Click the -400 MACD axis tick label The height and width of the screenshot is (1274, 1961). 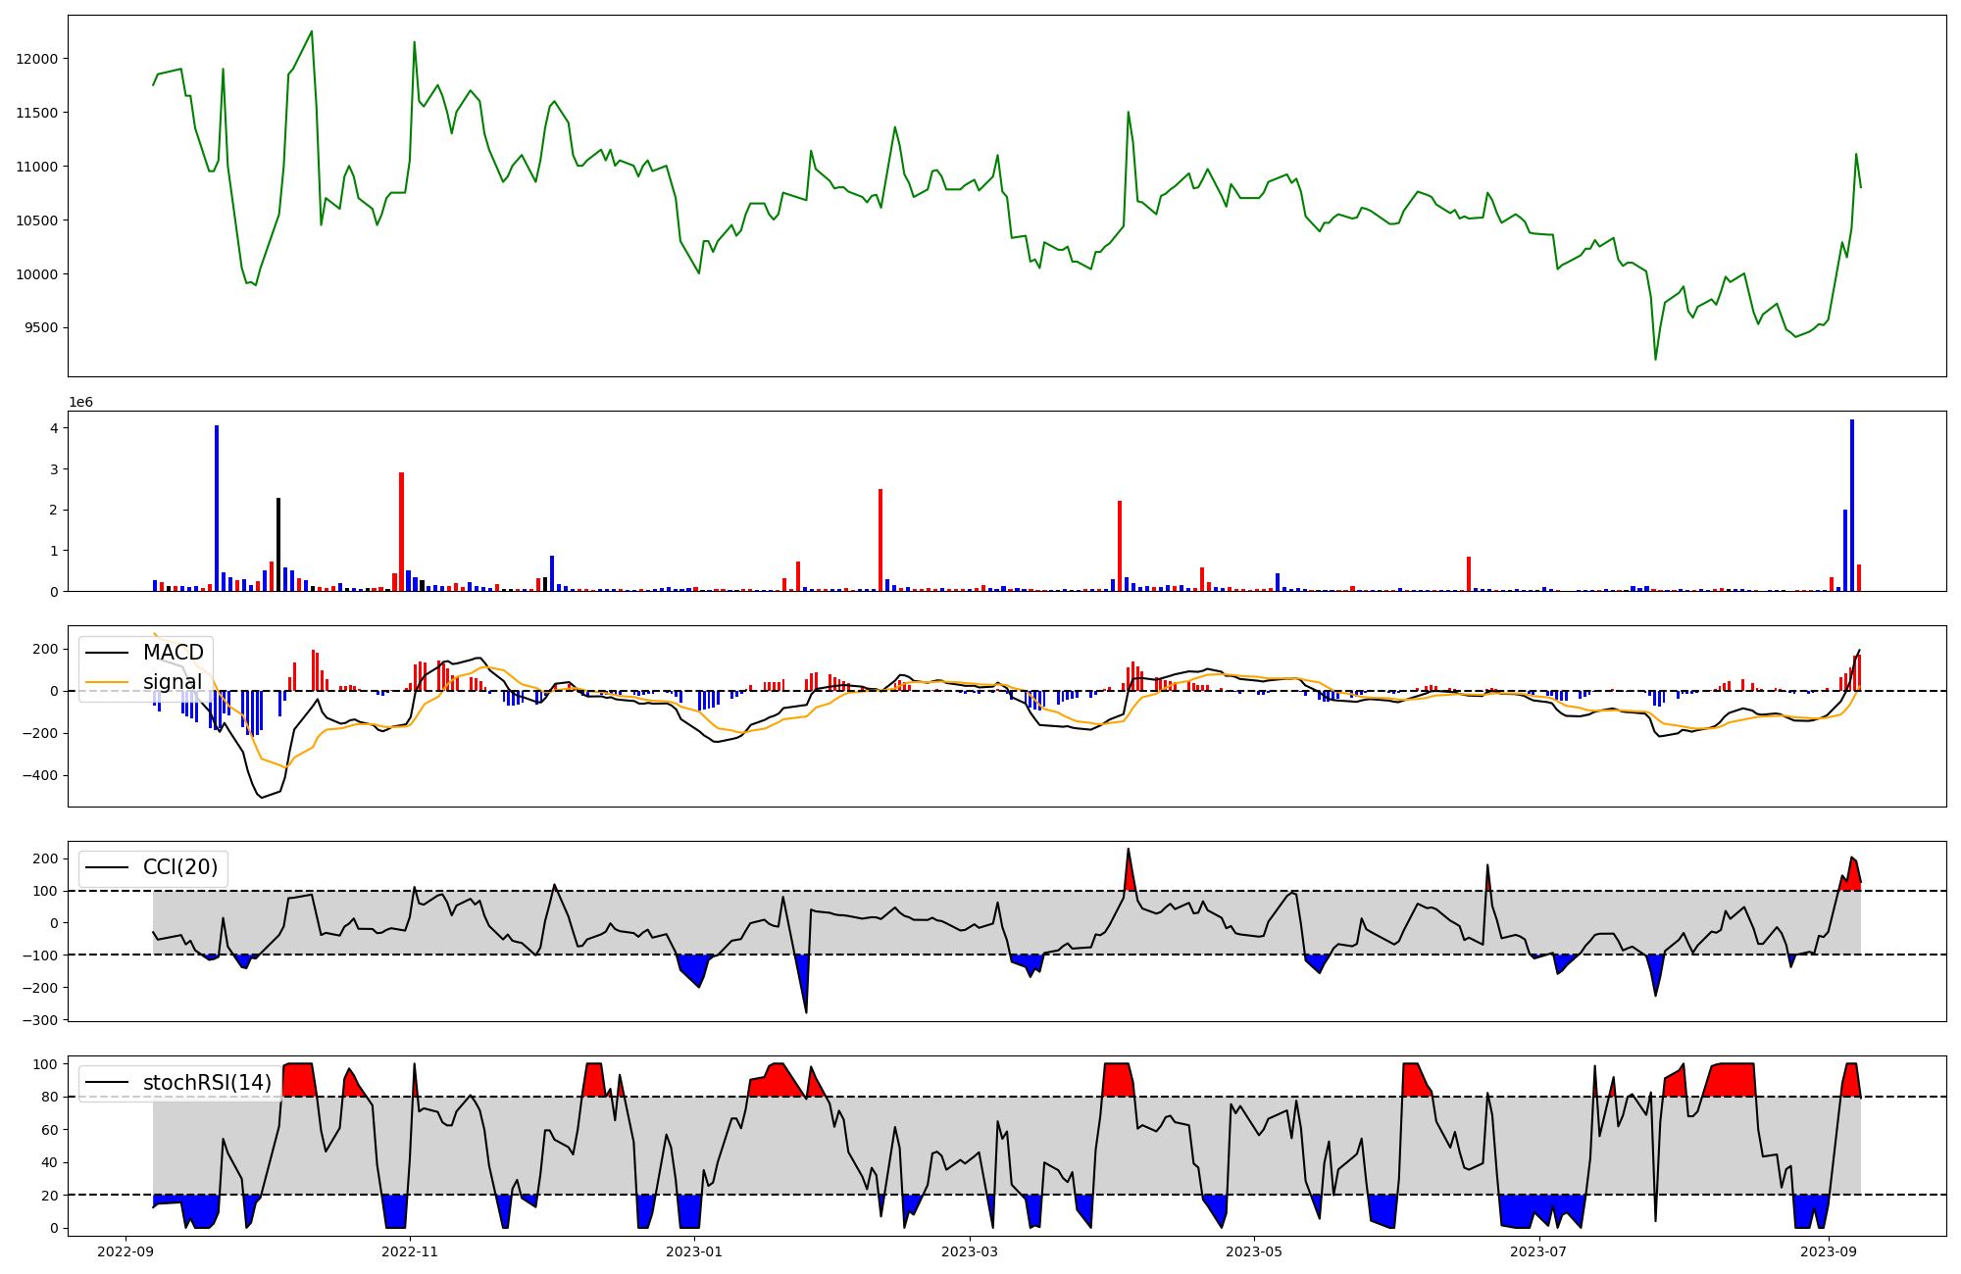click(x=41, y=776)
